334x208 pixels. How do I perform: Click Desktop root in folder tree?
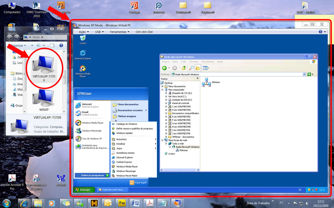pos(167,83)
